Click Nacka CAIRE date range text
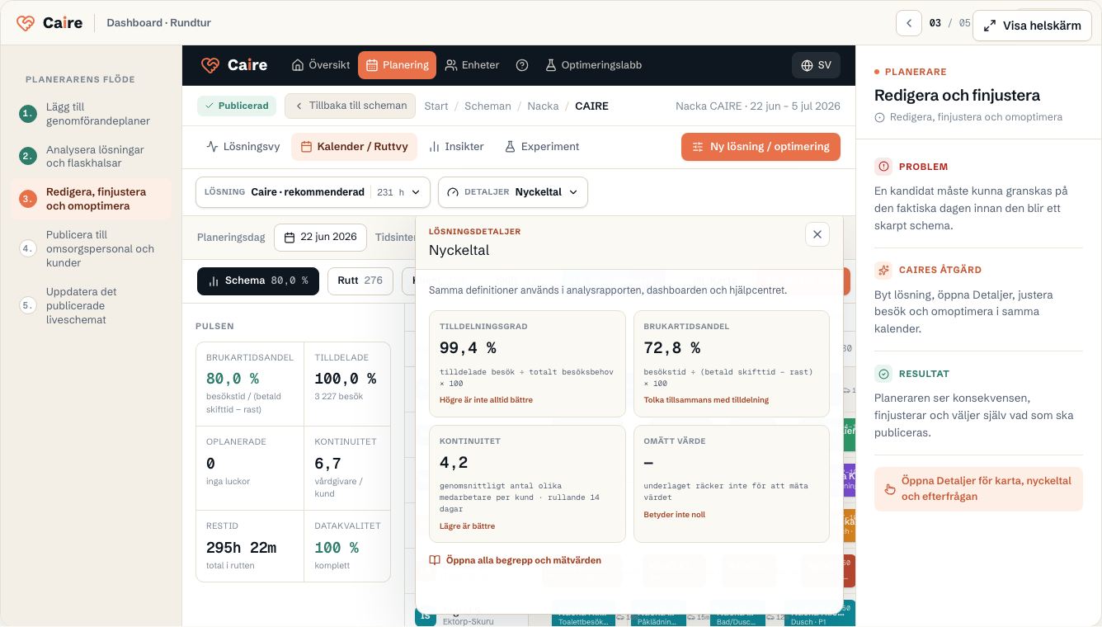Screen dimensions: 1102x627 pyautogui.click(x=758, y=106)
